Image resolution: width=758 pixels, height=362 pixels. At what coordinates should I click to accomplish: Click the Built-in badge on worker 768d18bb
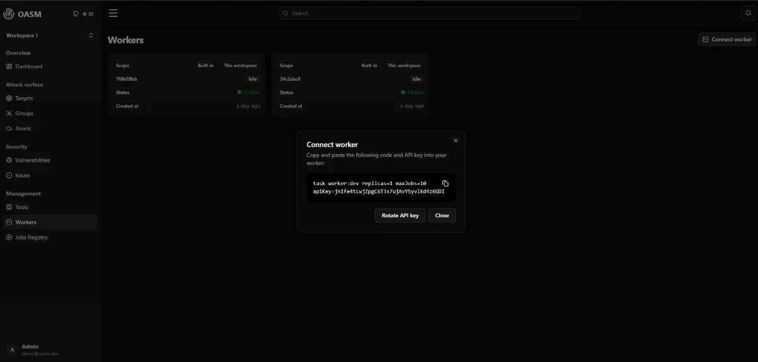(x=206, y=66)
